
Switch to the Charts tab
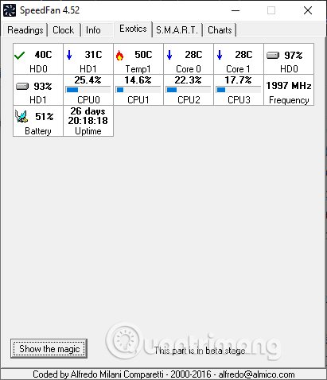220,30
